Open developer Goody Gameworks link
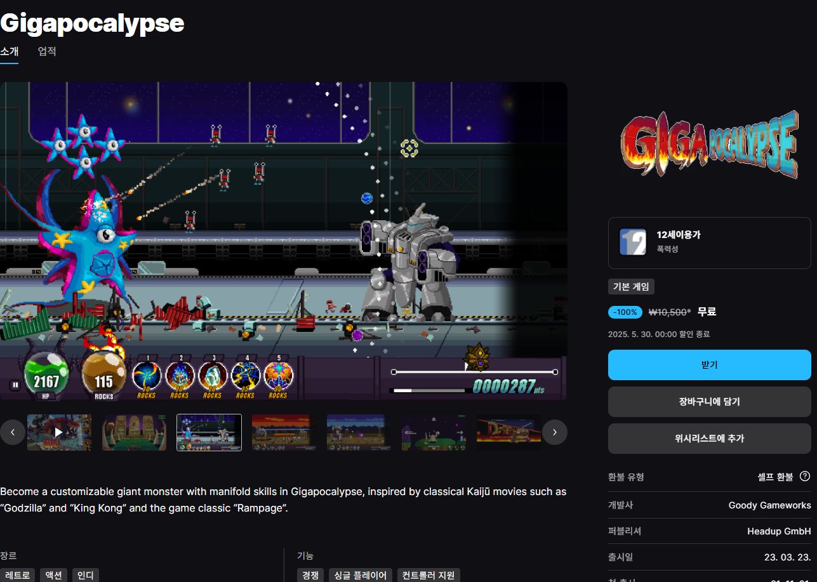Viewport: 817px width, 582px height. [x=769, y=505]
